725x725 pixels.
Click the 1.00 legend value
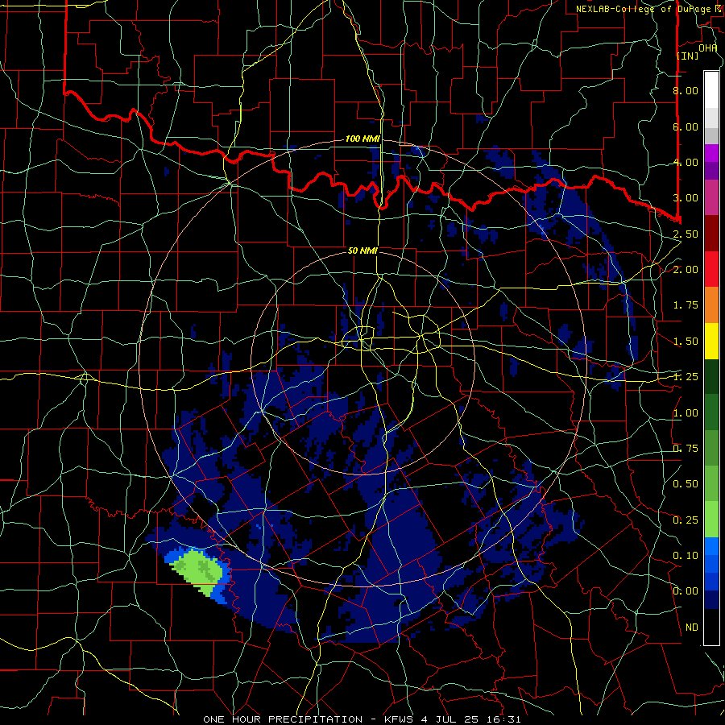686,413
